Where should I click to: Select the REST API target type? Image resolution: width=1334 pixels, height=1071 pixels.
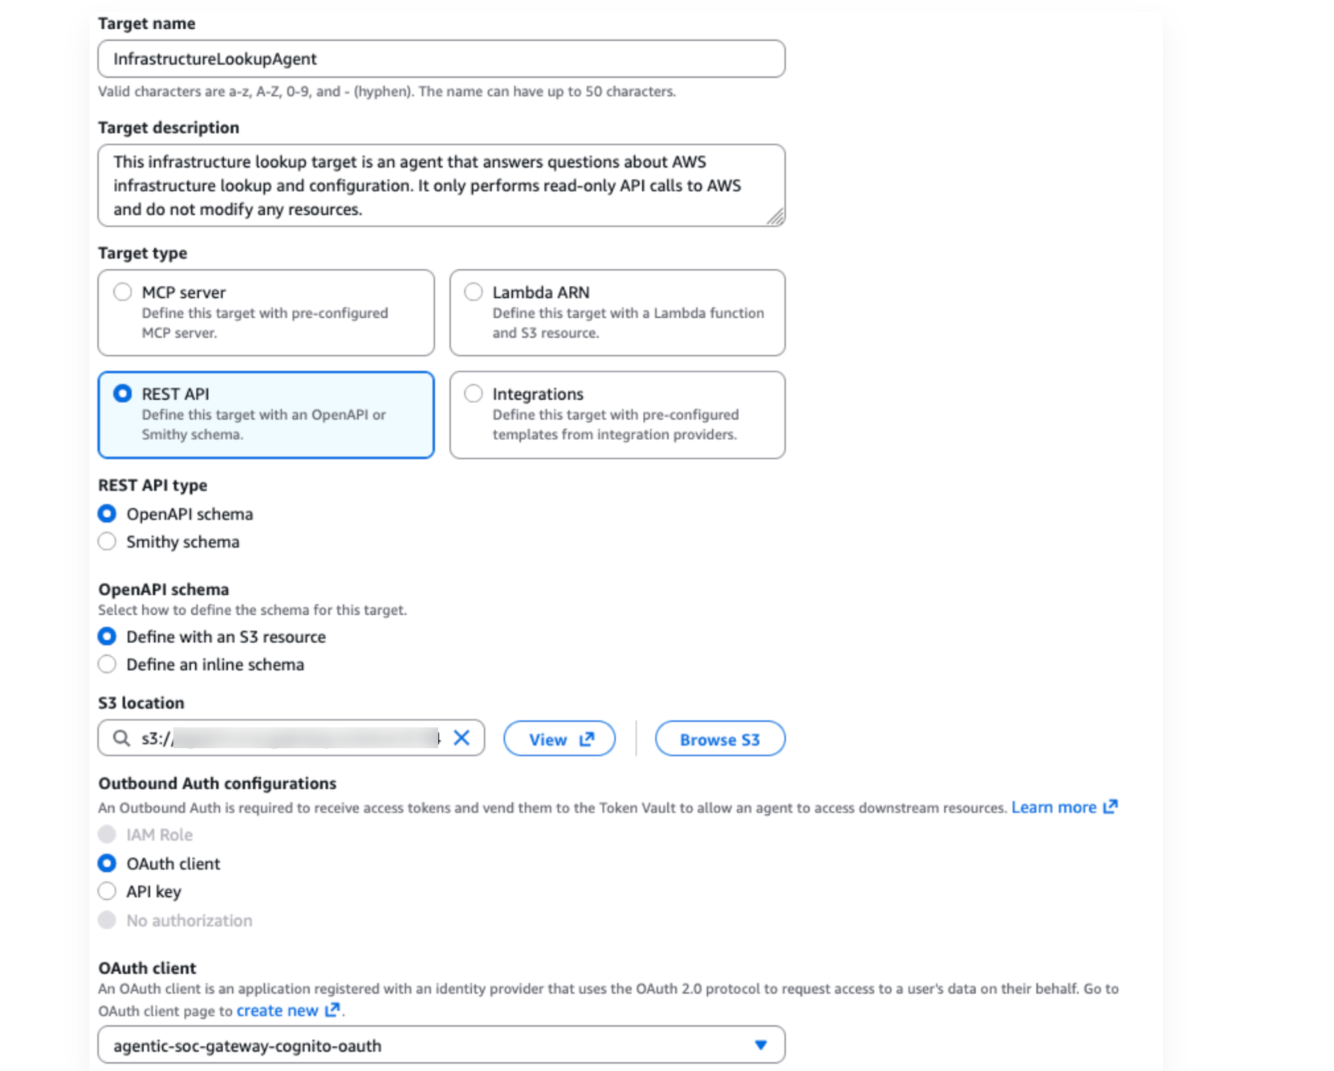[x=123, y=393]
